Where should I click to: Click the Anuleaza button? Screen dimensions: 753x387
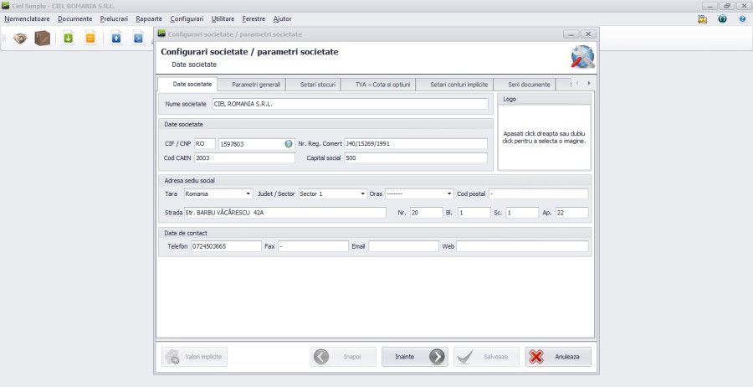559,357
